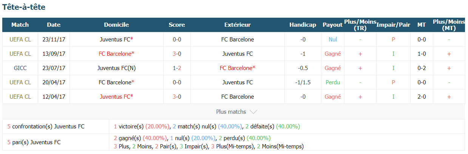Open away team FC Barcelone on 23/07/17
Viewport: 468px width, 154px height.
pos(237,68)
